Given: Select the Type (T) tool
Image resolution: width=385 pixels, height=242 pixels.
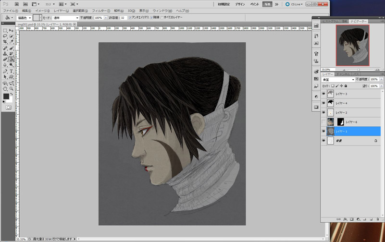Looking at the screenshot, I should tap(11, 71).
